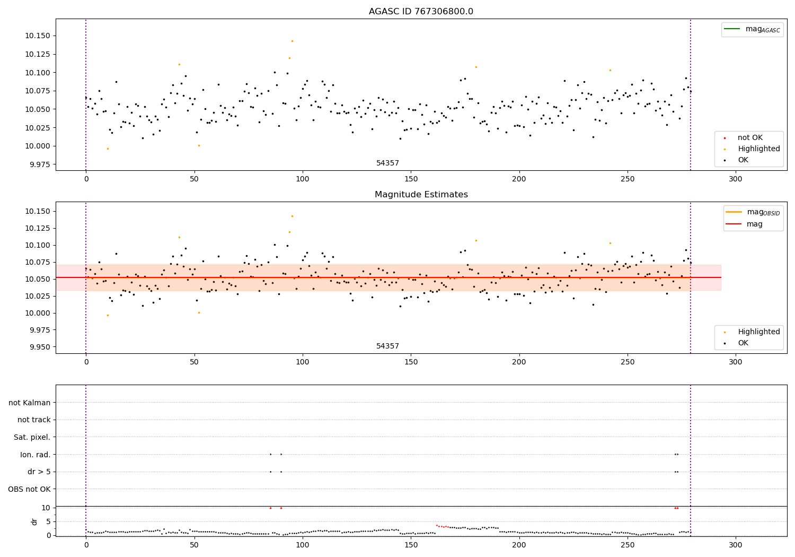Click the '10.050' y-axis tick in Magnitude Estimates

coord(37,279)
